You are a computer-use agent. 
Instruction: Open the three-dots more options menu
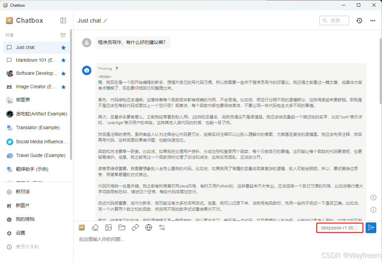click(373, 20)
